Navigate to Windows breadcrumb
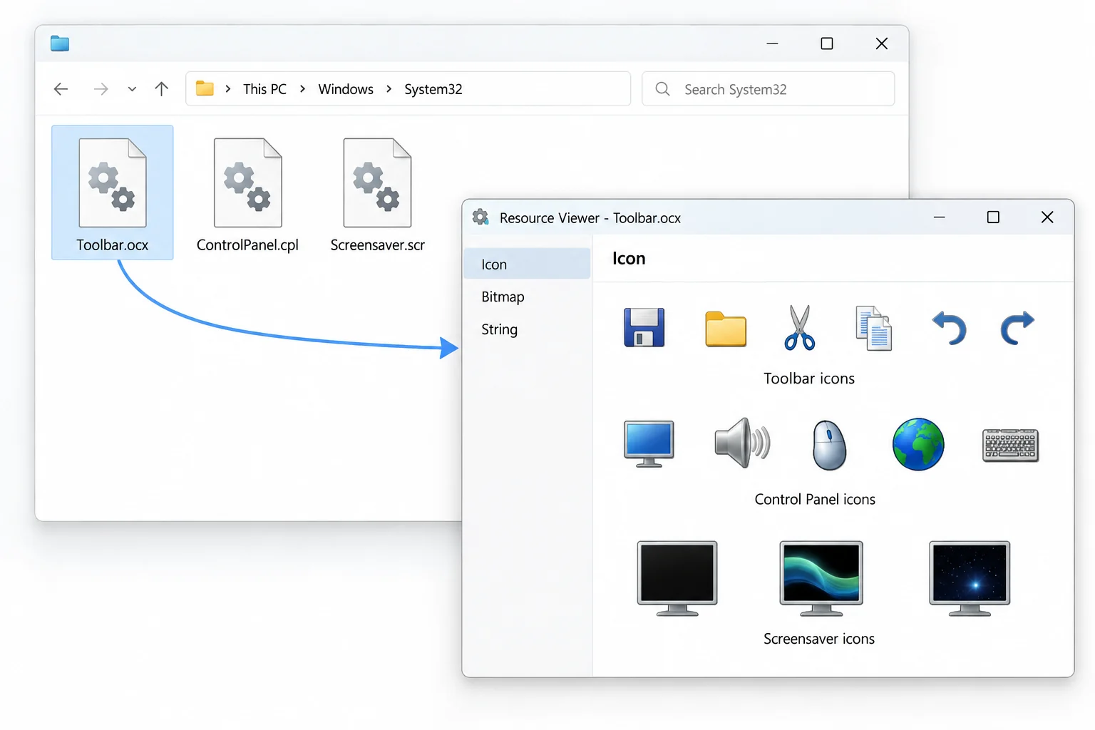1095x730 pixels. (346, 89)
